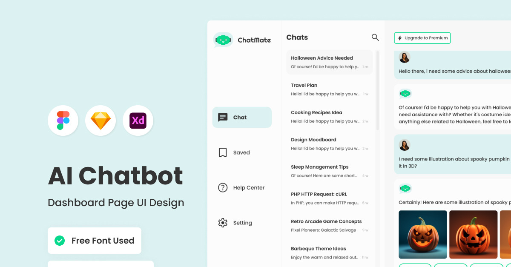Screen dimensions: 511x267
Task: Click the Free Font Used badge
Action: (94, 240)
